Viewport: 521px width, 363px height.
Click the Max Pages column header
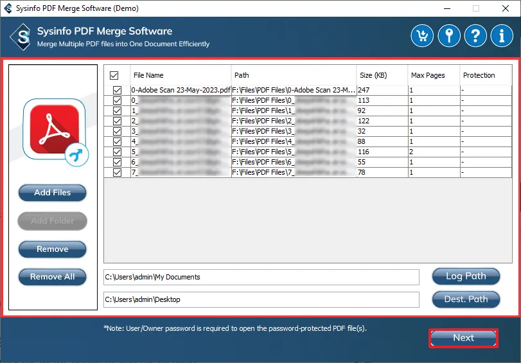pos(433,75)
